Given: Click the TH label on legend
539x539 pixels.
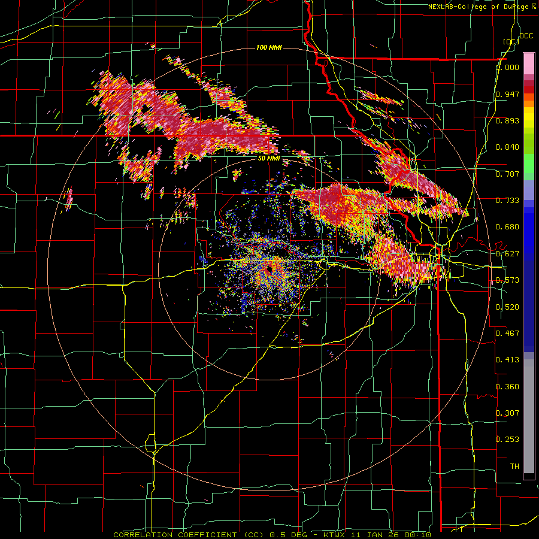Looking at the screenshot, I should click(514, 466).
